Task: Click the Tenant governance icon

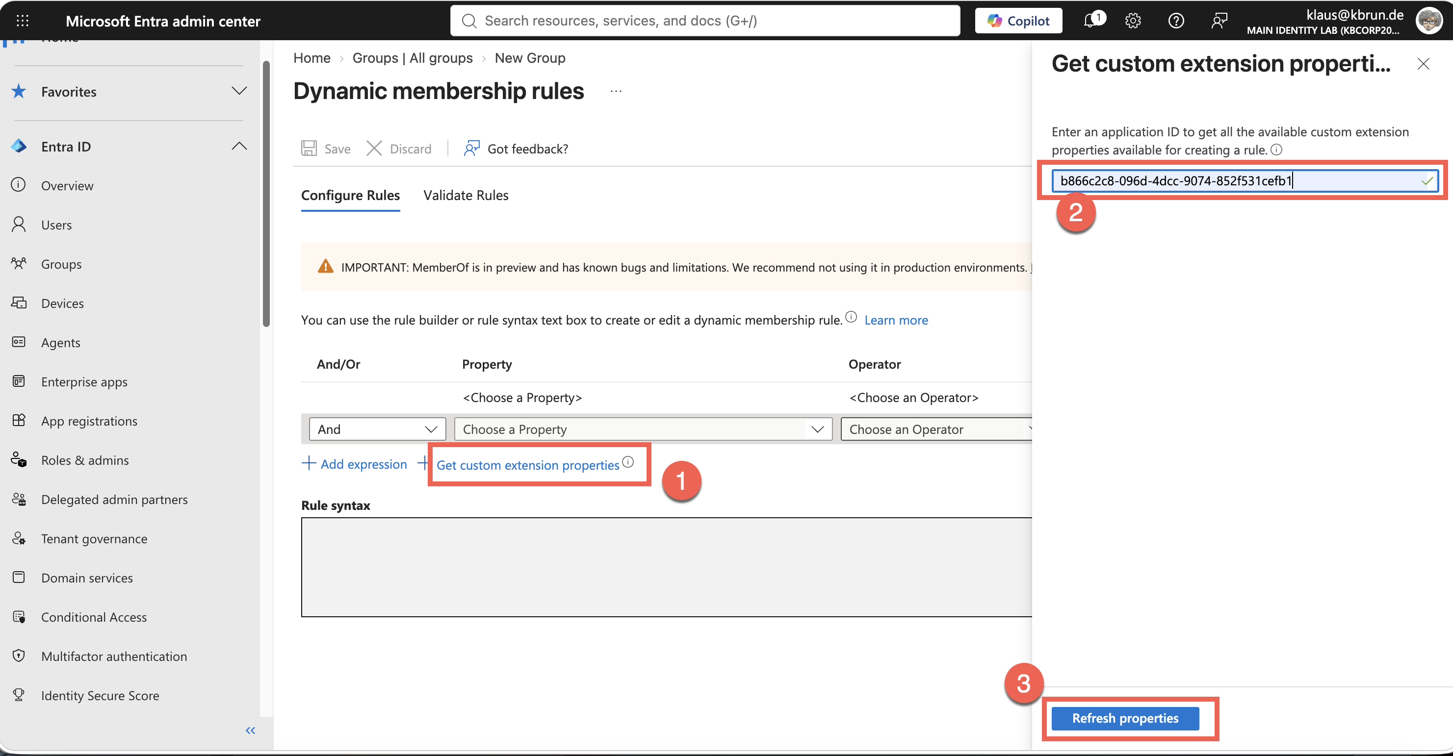Action: coord(19,538)
